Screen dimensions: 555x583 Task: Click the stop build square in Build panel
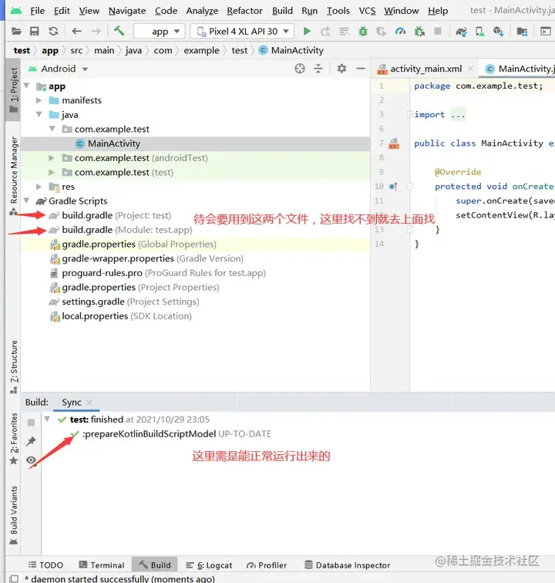(32, 423)
